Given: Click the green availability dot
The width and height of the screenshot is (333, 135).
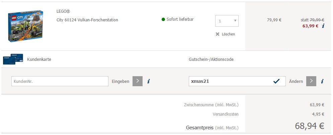Looking at the screenshot, I should 163,19.
